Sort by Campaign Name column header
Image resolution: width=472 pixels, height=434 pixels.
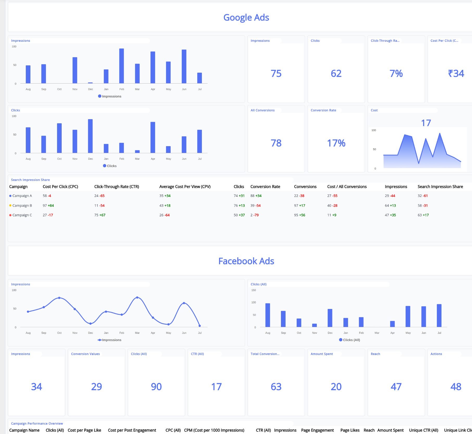[x=24, y=430]
